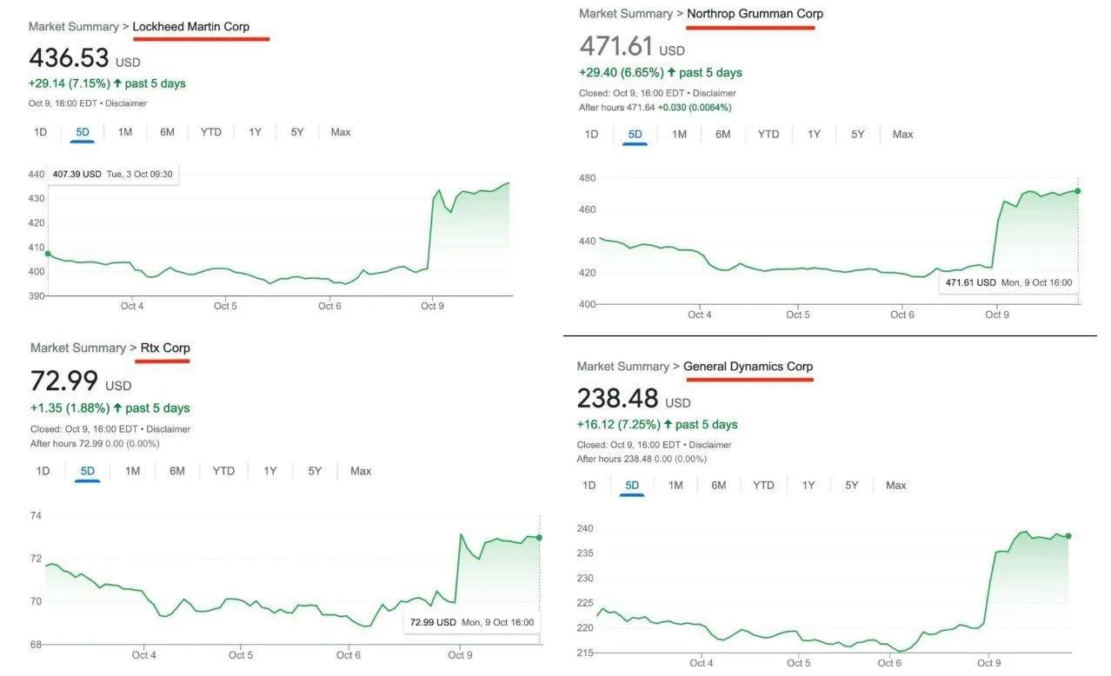Select 1D range on Lockheed Martin chart
This screenshot has height=676, width=1111.
tap(40, 132)
